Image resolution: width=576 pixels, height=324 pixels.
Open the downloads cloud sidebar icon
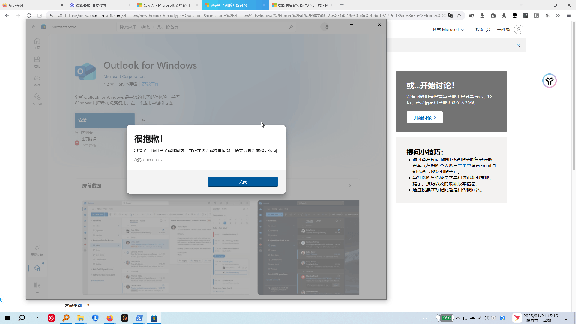pyautogui.click(x=37, y=268)
